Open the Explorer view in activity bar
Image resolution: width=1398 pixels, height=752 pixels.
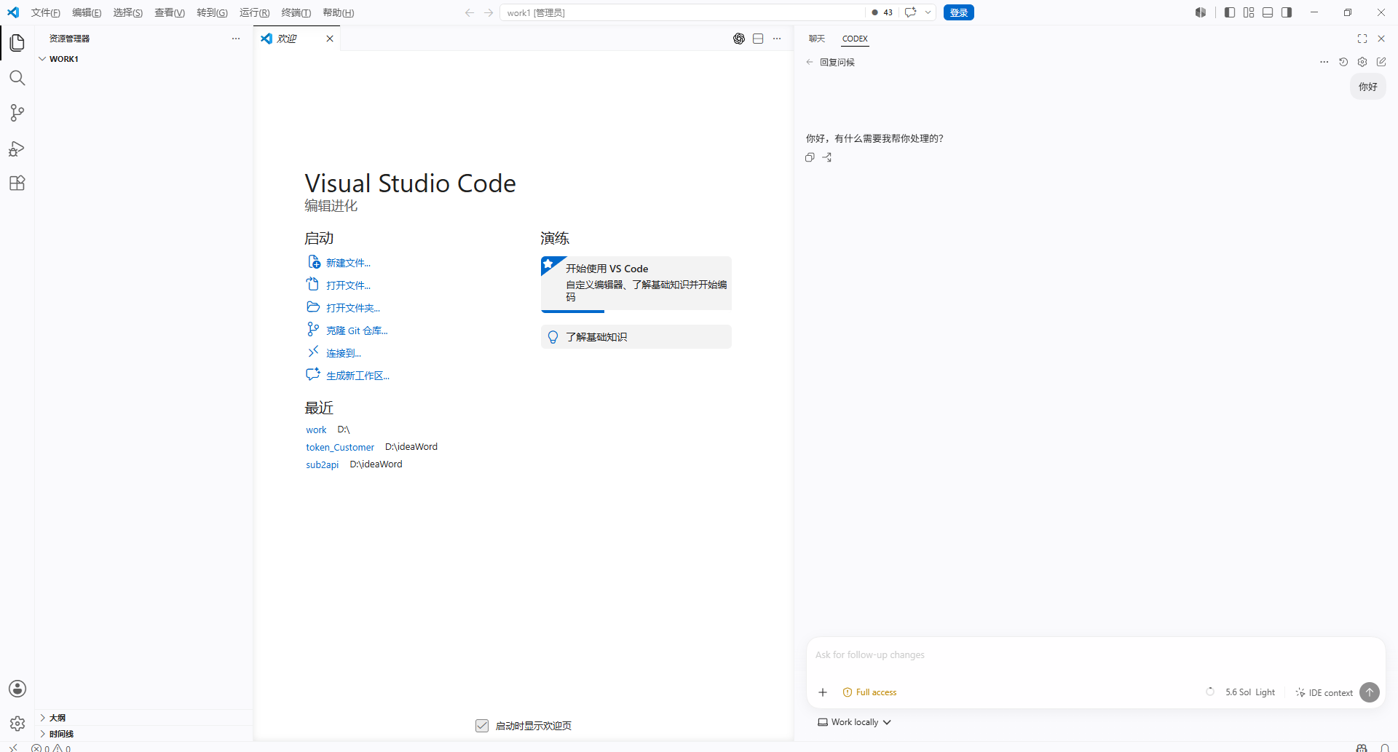point(17,43)
